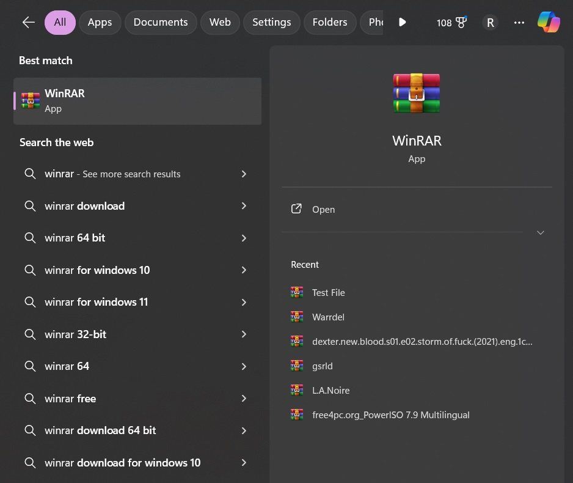Select web suggestion 'winrar 32-bit'
This screenshot has height=483, width=573.
(x=137, y=334)
